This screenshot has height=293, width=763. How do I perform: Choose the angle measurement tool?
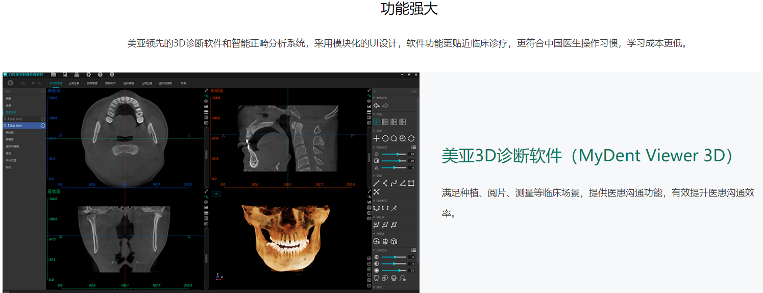(402, 183)
